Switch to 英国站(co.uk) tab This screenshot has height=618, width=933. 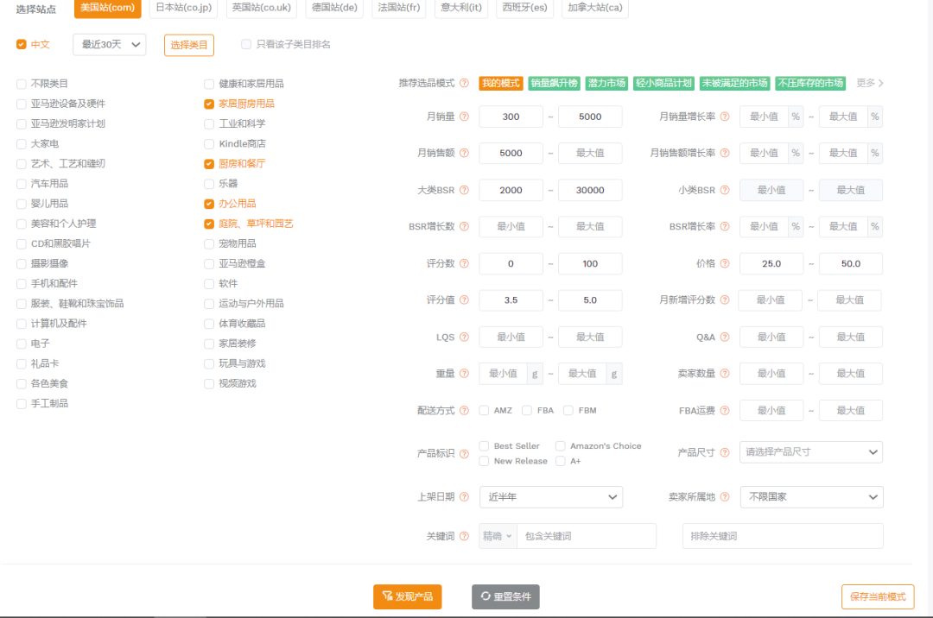tap(261, 8)
